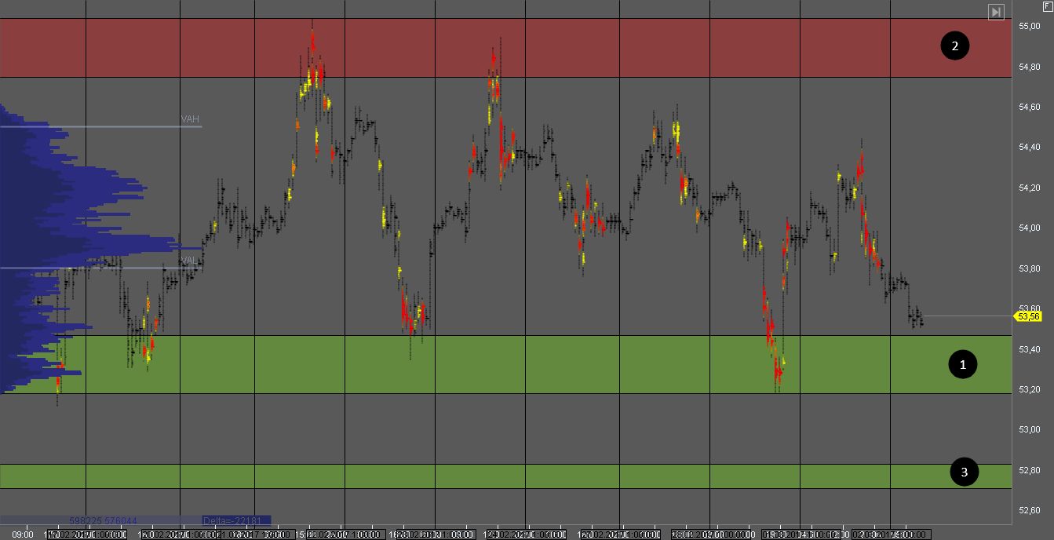Click the 53,00 price axis label
The height and width of the screenshot is (540, 1054).
[x=1029, y=429]
